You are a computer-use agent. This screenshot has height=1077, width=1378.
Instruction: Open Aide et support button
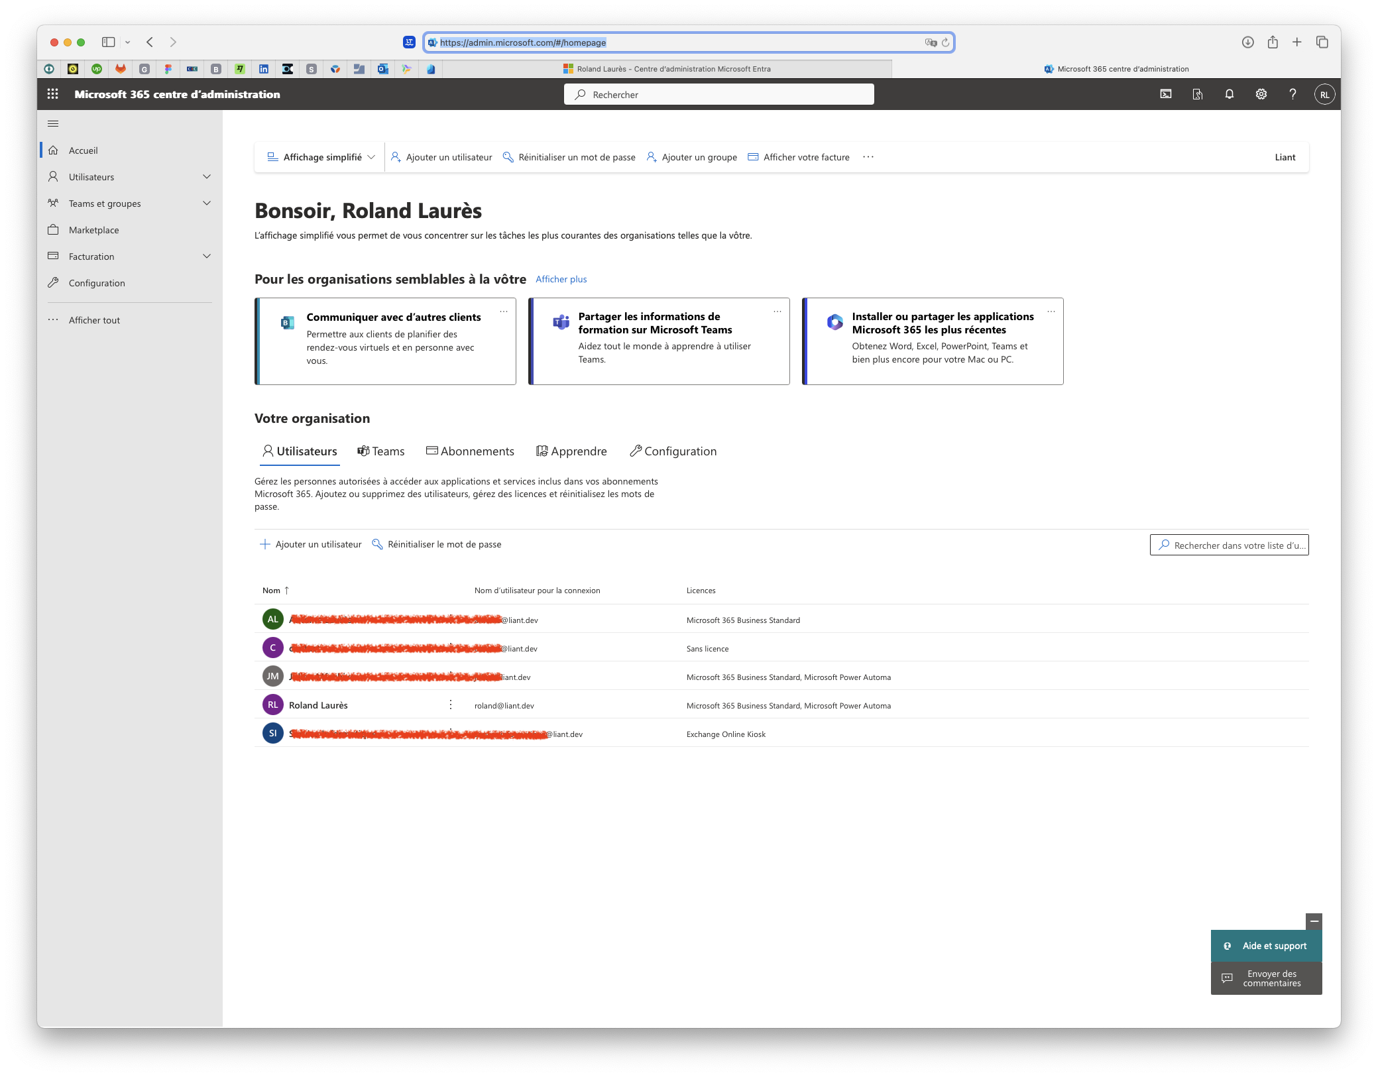(1267, 946)
